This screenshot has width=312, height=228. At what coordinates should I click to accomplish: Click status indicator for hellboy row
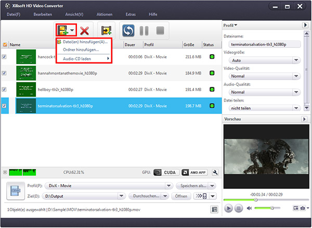click(x=212, y=90)
